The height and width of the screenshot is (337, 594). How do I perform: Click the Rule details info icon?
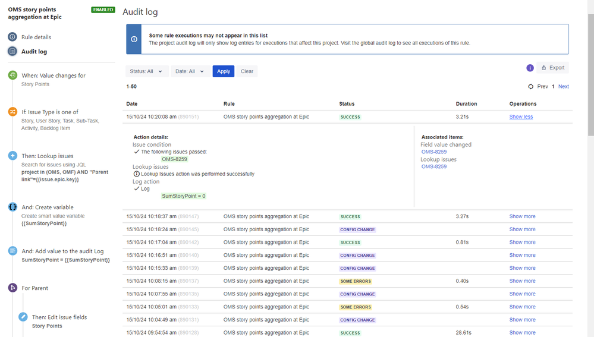click(12, 37)
